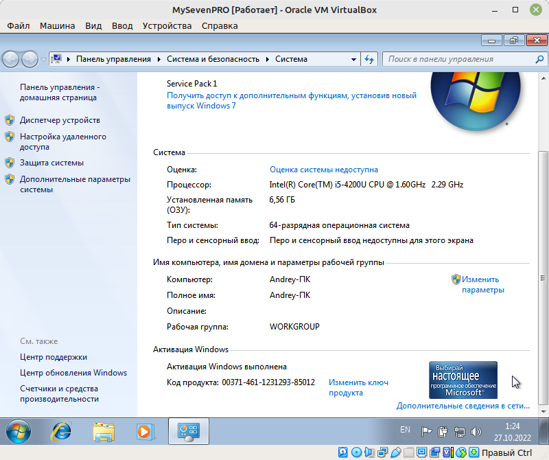Click the search magnifier icon in Control Panel
The width and height of the screenshot is (549, 460).
pos(539,59)
